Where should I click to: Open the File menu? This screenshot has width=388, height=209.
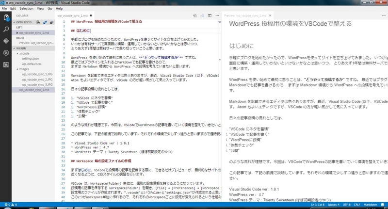(4, 8)
